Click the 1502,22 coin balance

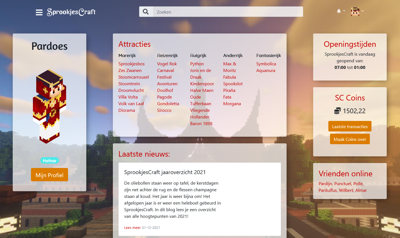coord(354,111)
